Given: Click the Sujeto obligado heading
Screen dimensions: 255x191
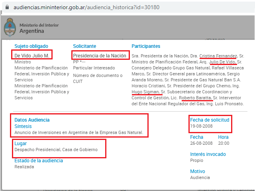Looking at the screenshot, I should coord(31,46).
